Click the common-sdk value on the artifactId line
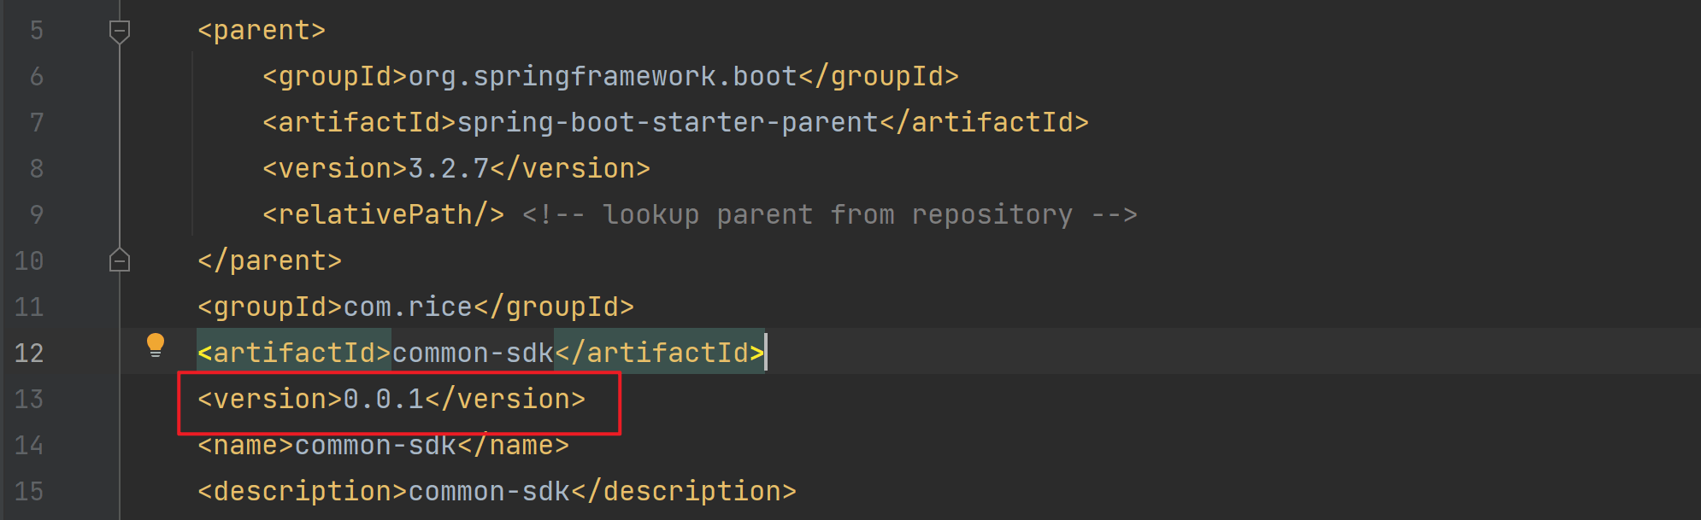1701x520 pixels. (473, 353)
